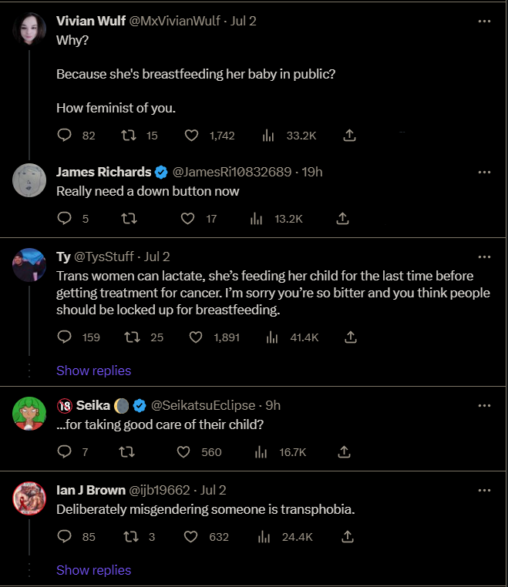Like Seika's tweet with 560 likes
Screen dimensions: 508x587
click(183, 452)
